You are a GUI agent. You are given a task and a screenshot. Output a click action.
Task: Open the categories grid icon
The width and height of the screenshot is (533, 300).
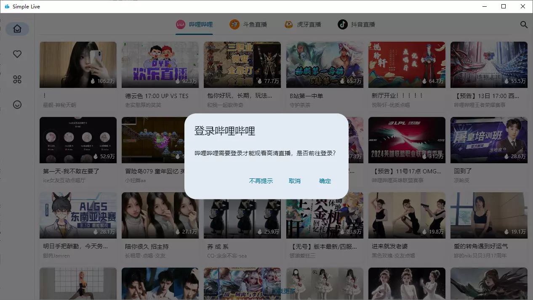(17, 80)
